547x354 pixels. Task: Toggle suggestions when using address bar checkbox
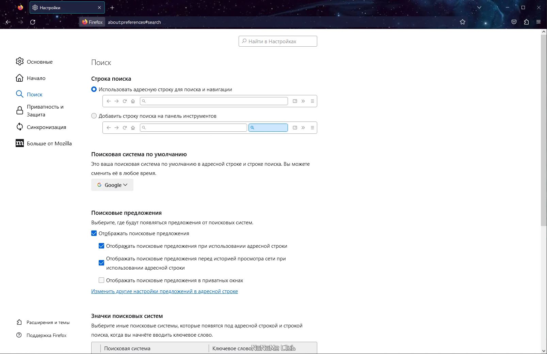[x=101, y=246]
